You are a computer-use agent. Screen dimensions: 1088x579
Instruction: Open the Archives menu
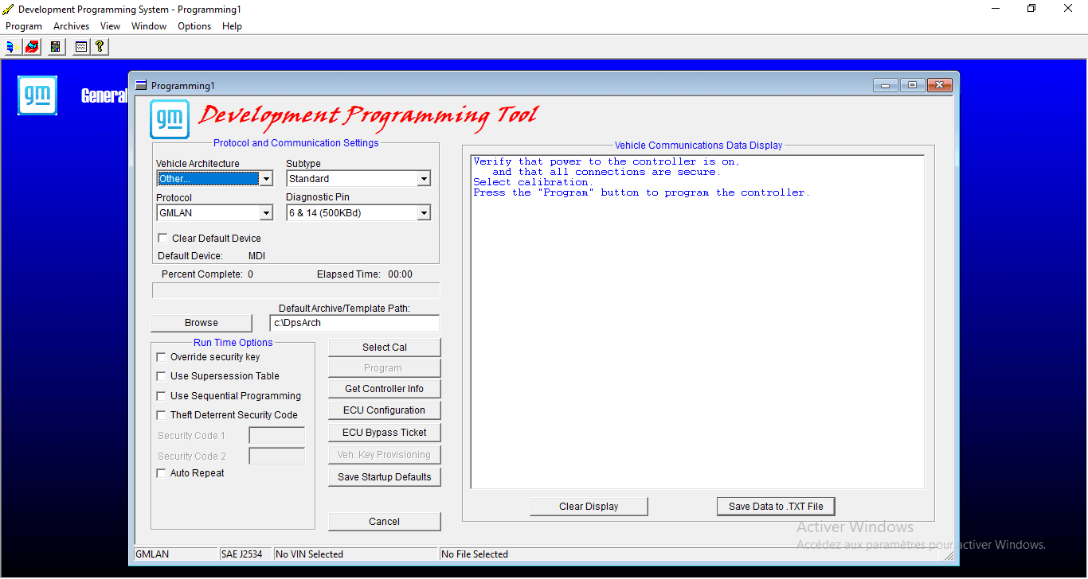click(71, 25)
